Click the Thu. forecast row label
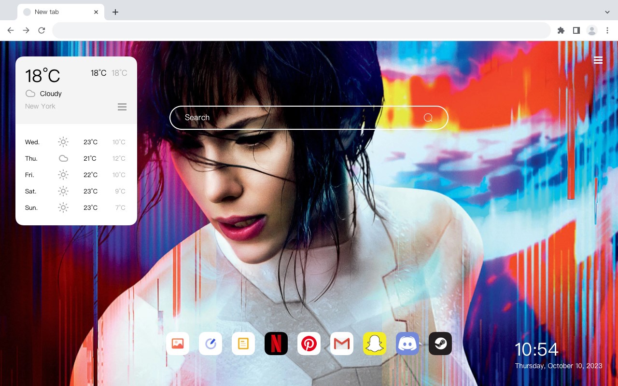Screen dimensions: 618x386 point(31,159)
